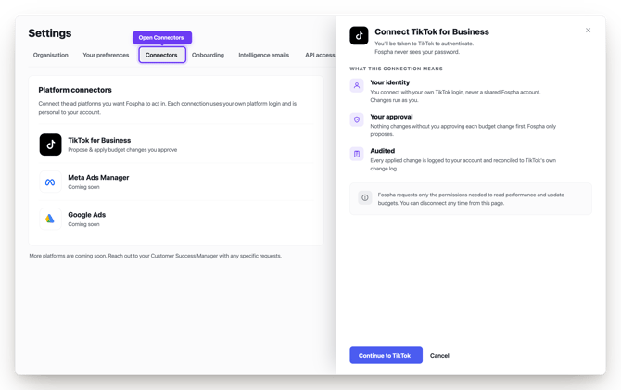Viewport: 621px width, 390px height.
Task: Select the Connectors tab
Action: tap(162, 55)
